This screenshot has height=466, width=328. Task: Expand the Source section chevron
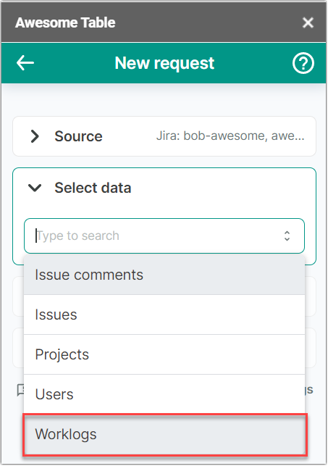tap(35, 136)
